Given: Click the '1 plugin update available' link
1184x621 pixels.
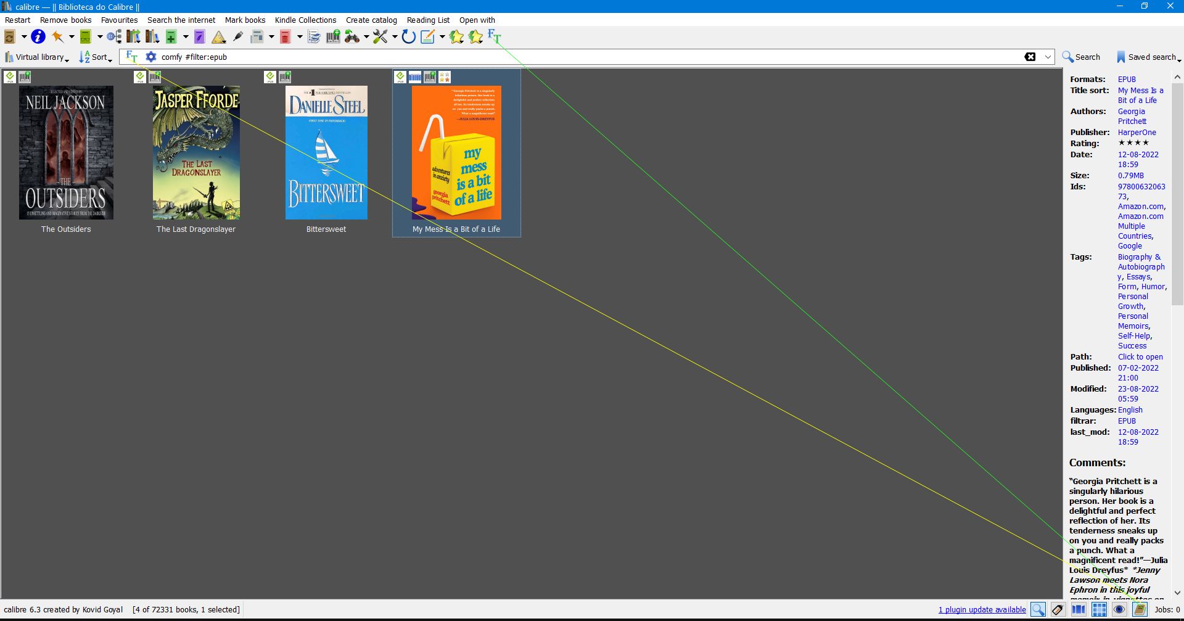Looking at the screenshot, I should click(x=982, y=609).
